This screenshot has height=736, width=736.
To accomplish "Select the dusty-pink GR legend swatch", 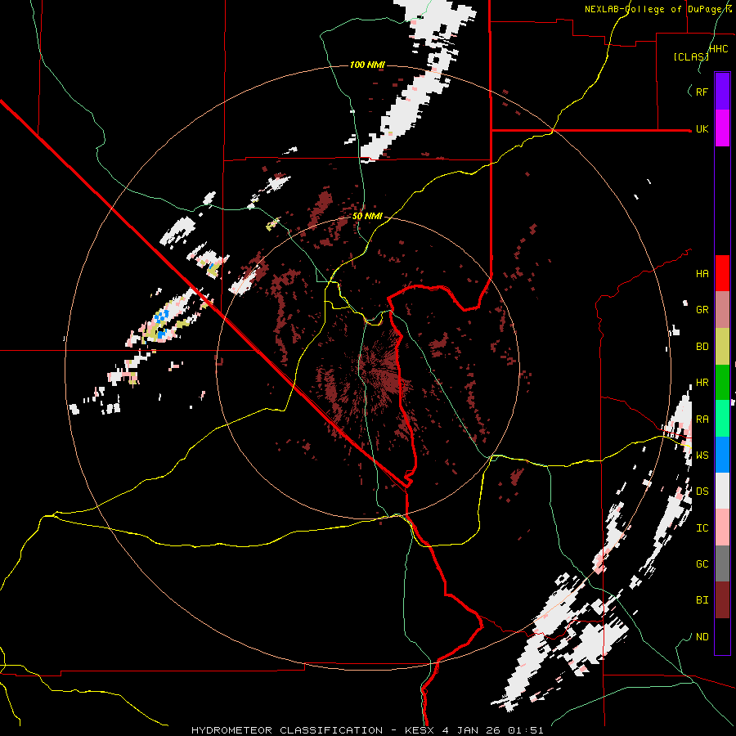I will pyautogui.click(x=722, y=310).
